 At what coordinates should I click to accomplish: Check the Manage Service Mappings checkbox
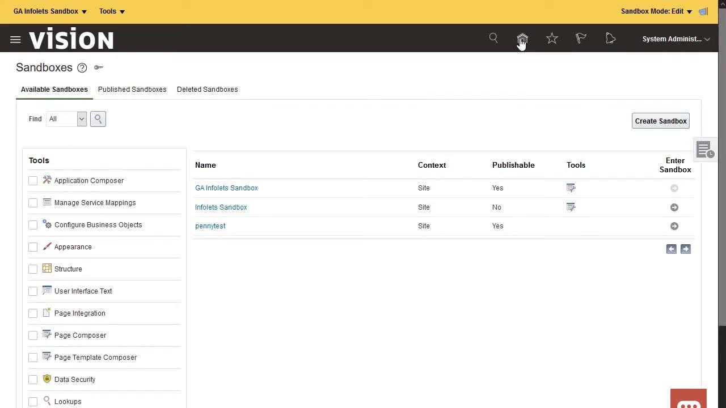(x=33, y=203)
